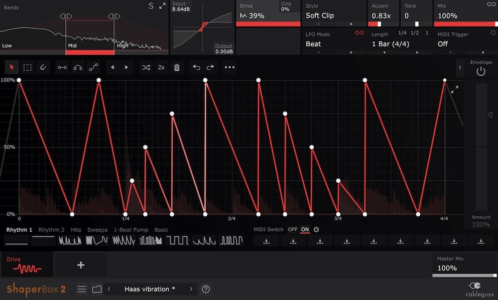This screenshot has height=300, width=498.
Task: Save wave to last MIDI switch slot
Action: tap(481, 242)
